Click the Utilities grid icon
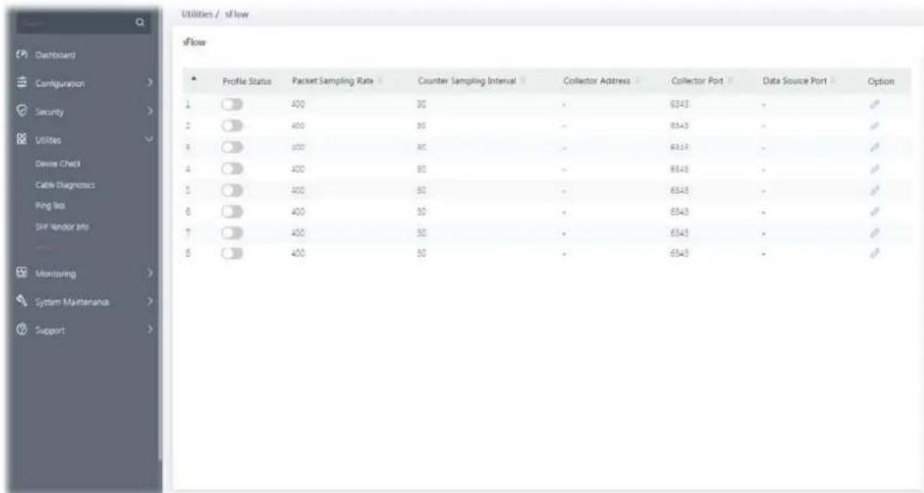The height and width of the screenshot is (493, 924). [22, 139]
